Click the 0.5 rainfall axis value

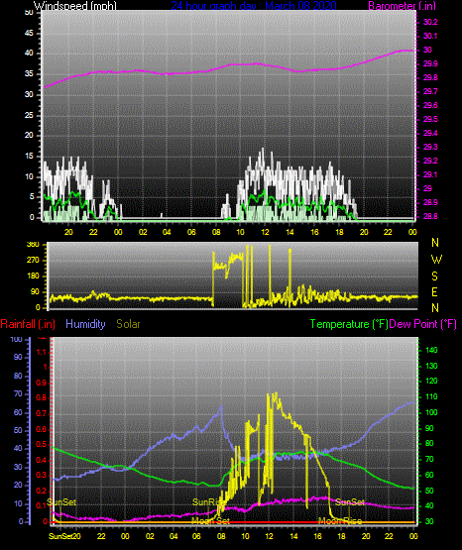[42, 444]
